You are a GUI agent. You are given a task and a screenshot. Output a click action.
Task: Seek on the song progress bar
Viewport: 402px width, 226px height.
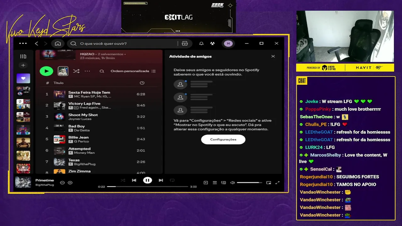click(x=148, y=186)
